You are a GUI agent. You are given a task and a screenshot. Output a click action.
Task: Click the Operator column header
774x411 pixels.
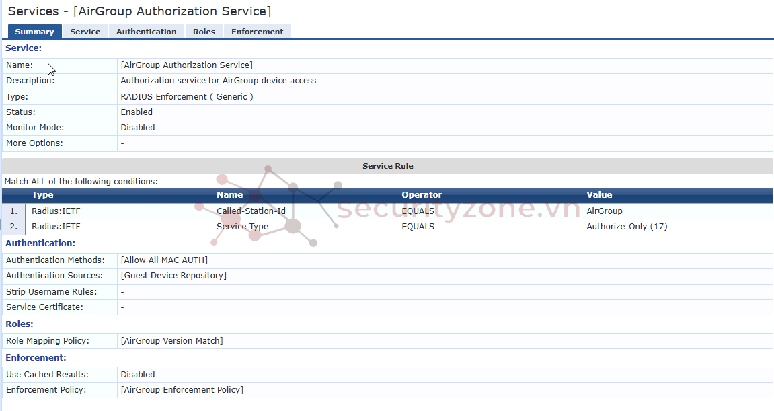tap(422, 195)
